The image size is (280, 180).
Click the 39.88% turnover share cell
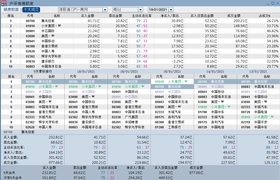[272, 51]
